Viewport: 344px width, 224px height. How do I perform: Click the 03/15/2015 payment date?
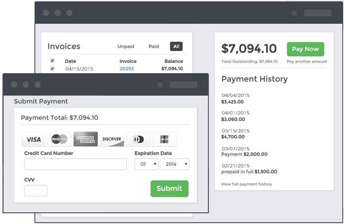235,131
